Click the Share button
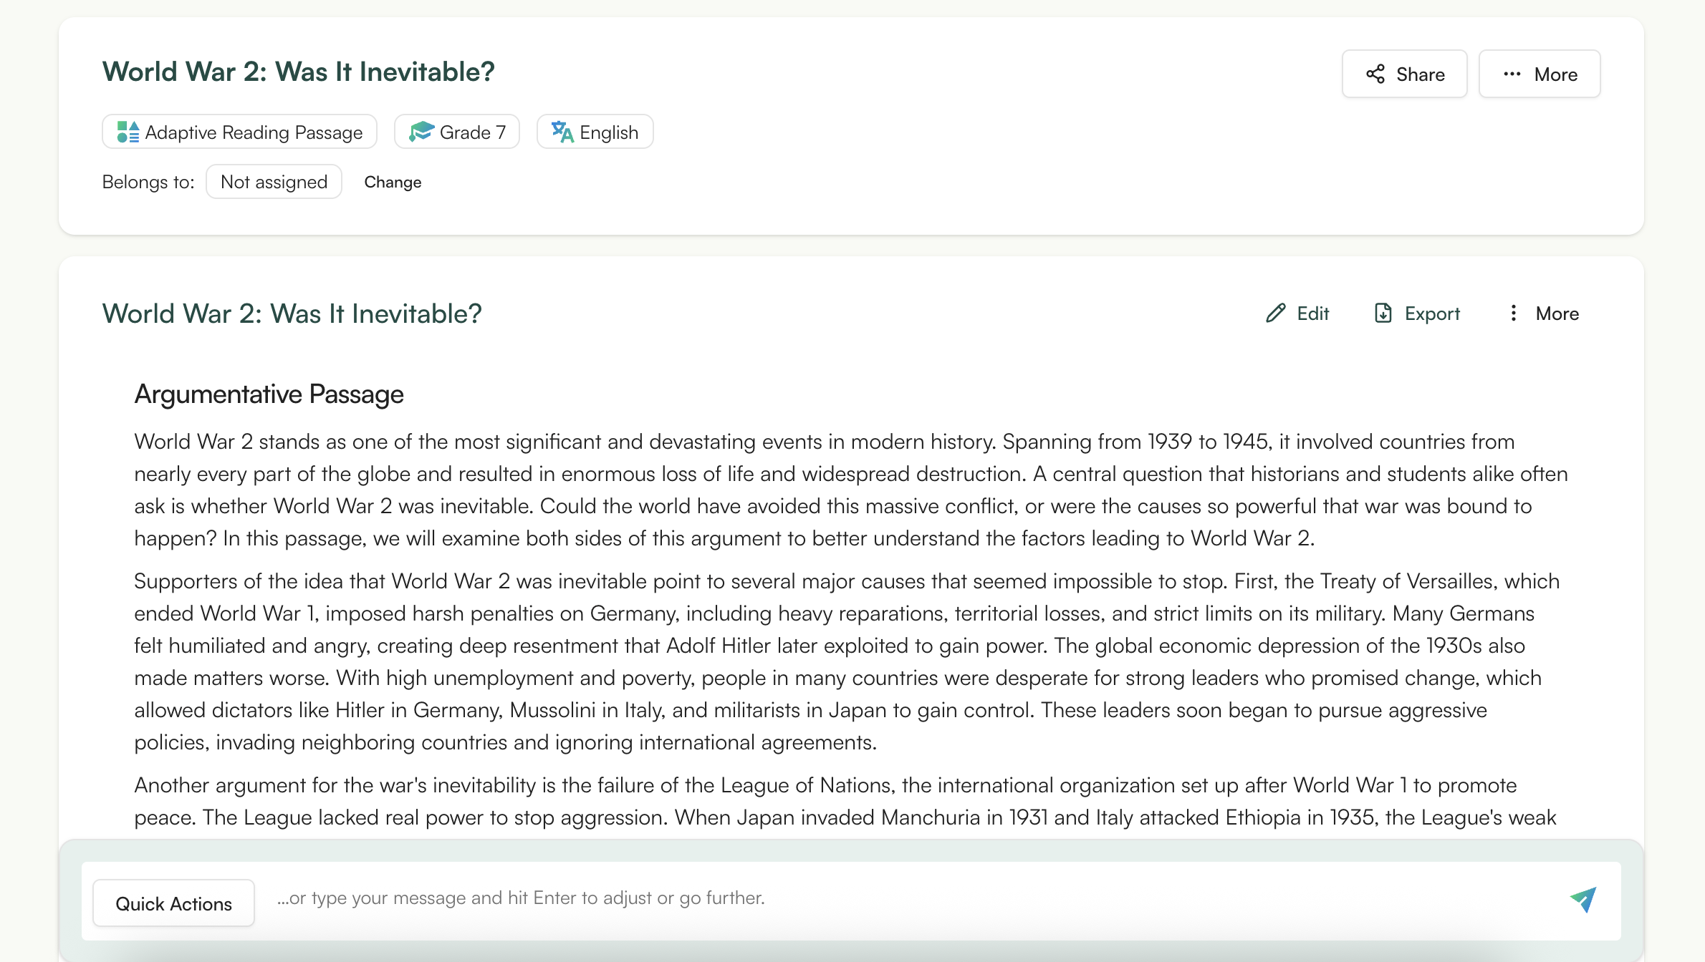 (1403, 74)
